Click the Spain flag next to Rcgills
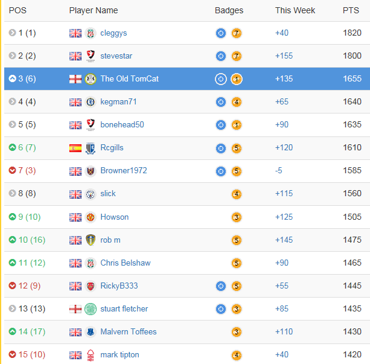370x364 pixels. [75, 148]
